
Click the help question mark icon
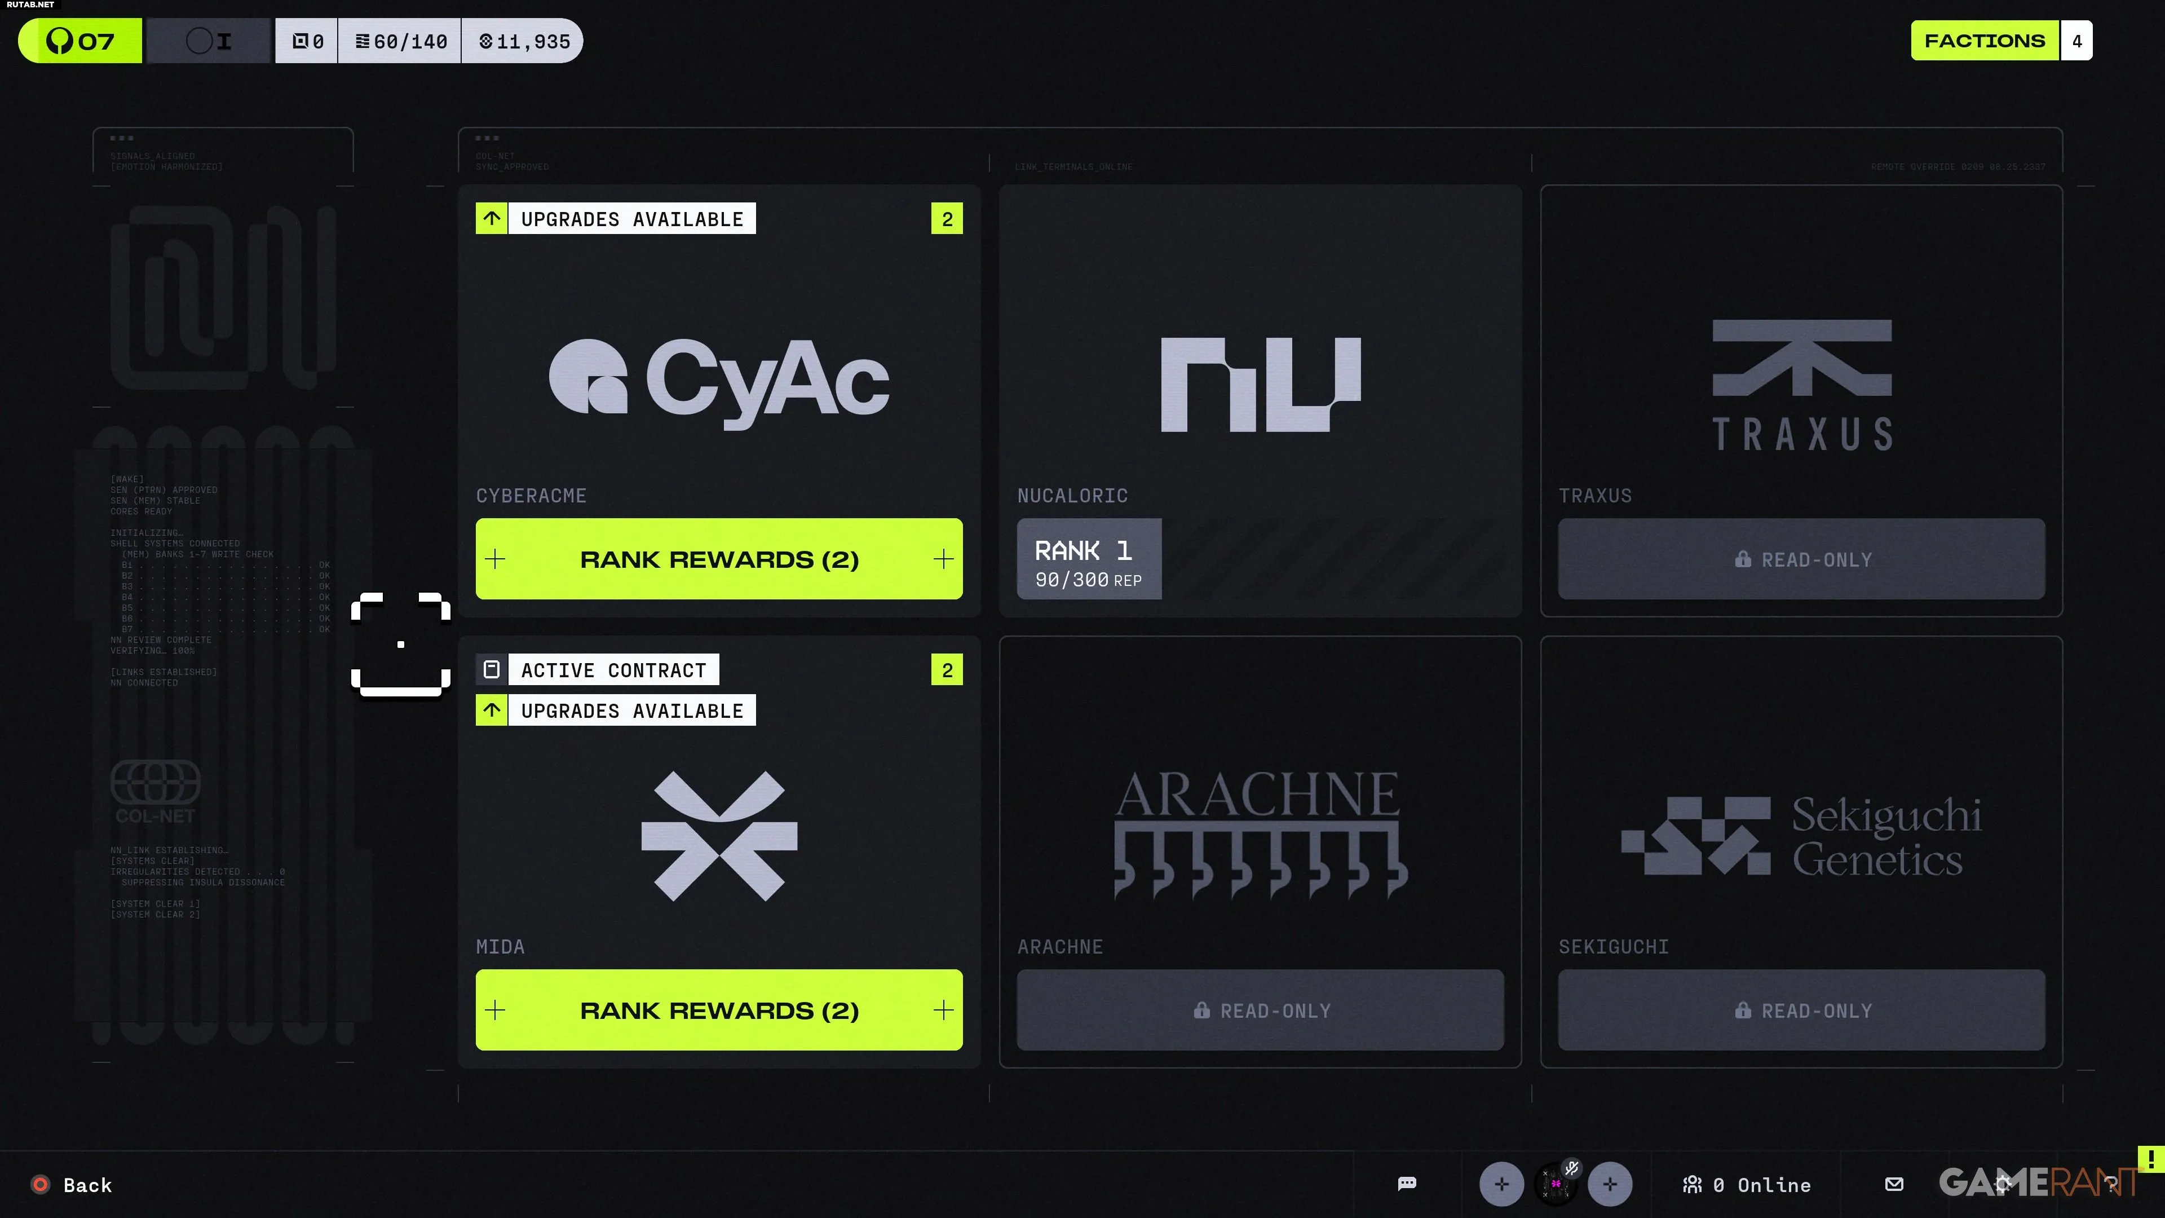2110,1184
